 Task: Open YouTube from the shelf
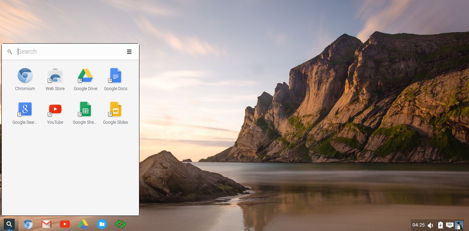point(65,224)
